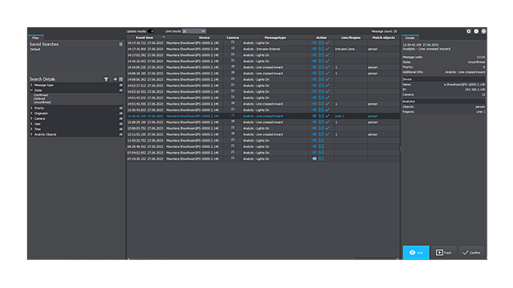Open settings gear at top right

pos(468,31)
